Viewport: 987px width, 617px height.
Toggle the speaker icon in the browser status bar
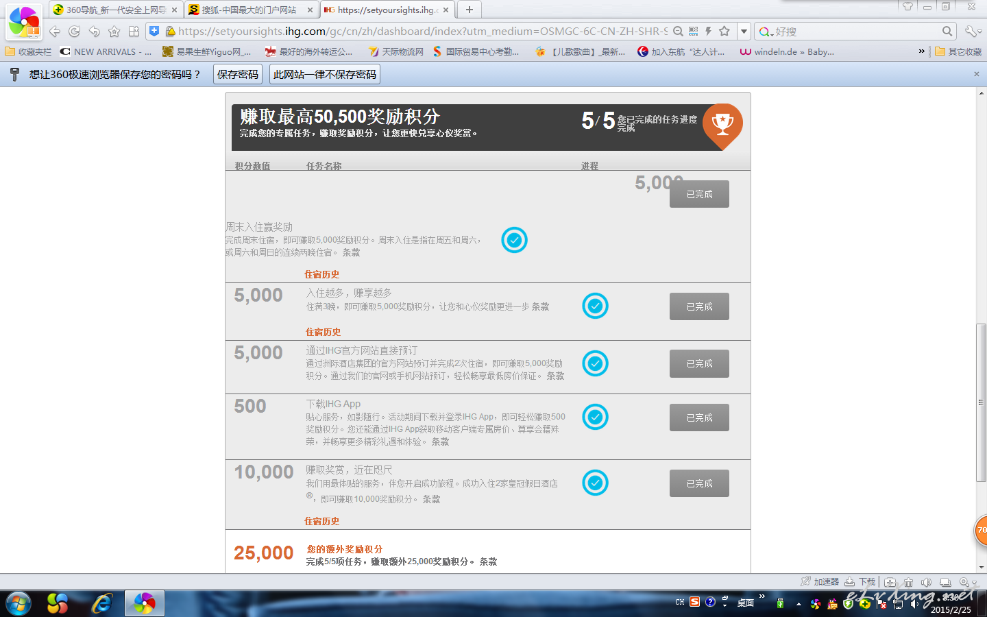click(x=927, y=582)
